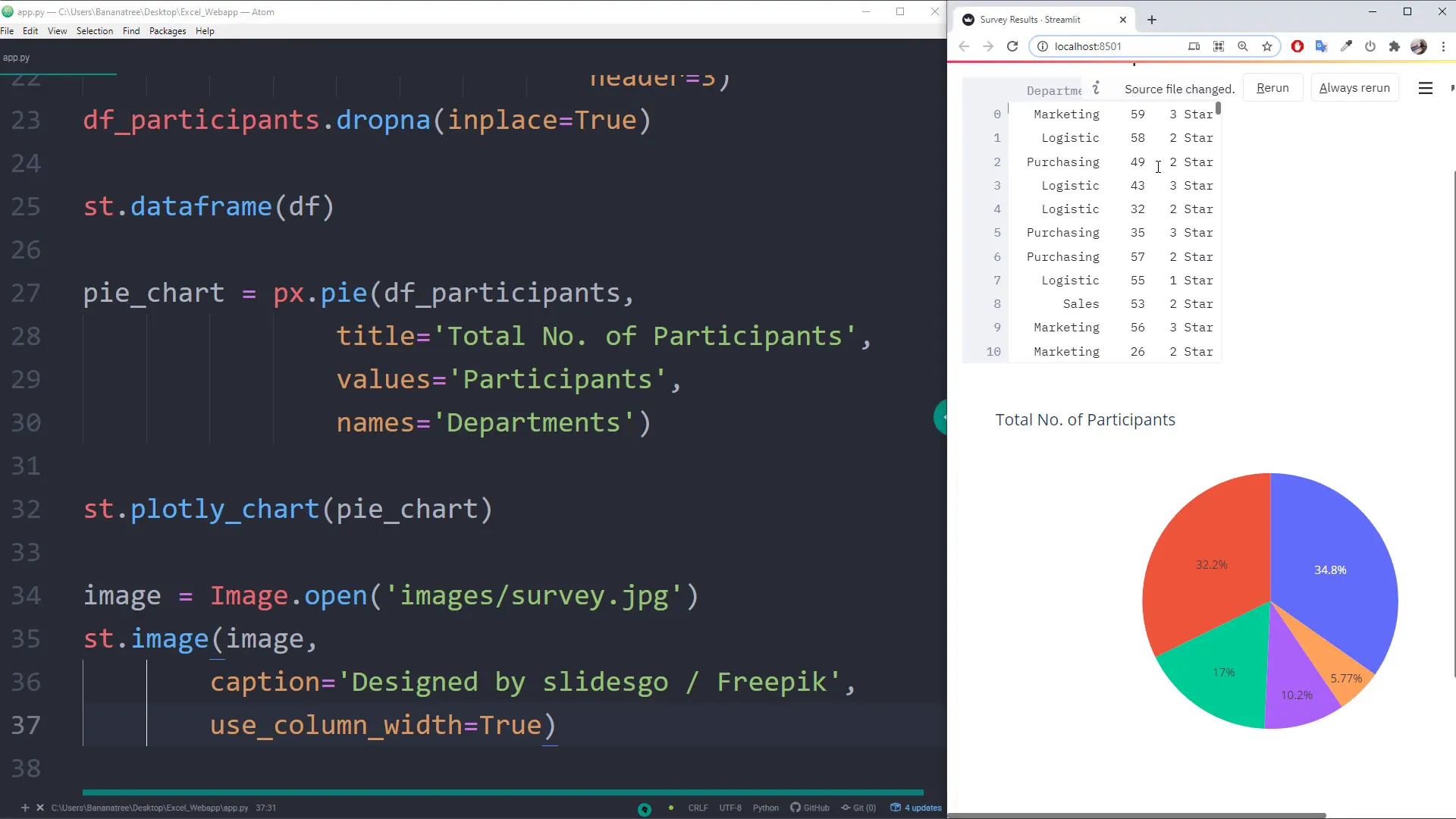The height and width of the screenshot is (819, 1456).
Task: Open the Streamlit hamburger menu
Action: pyautogui.click(x=1426, y=88)
